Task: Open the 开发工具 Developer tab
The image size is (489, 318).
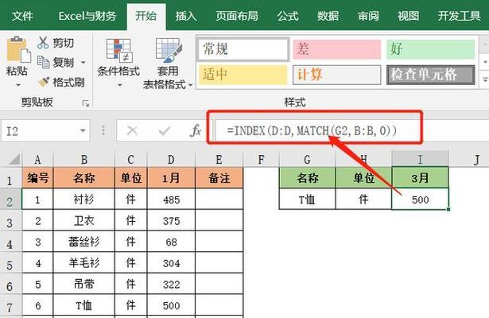Action: point(459,16)
